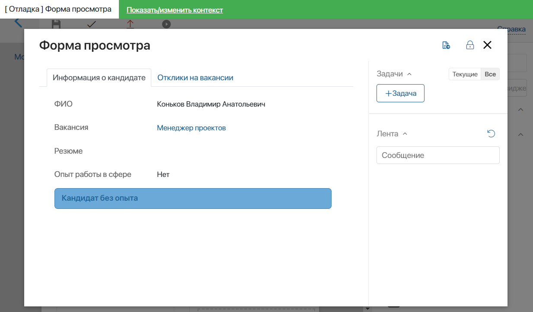
Task: Click the Опыт работы в сфере label
Action: 93,174
